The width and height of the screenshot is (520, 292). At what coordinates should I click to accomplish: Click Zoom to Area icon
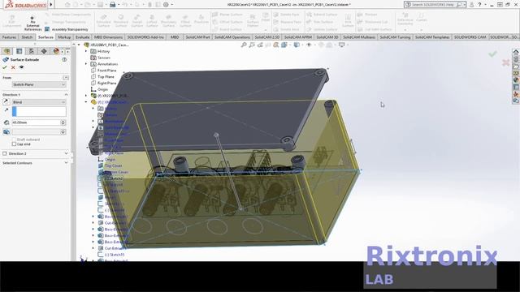[252, 45]
